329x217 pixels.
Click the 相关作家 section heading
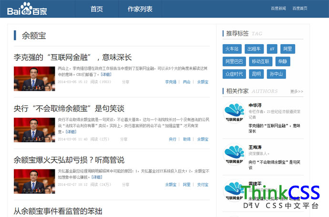[x=237, y=91]
